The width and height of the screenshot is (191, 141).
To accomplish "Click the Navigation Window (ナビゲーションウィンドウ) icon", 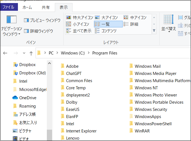I will 12,20.
